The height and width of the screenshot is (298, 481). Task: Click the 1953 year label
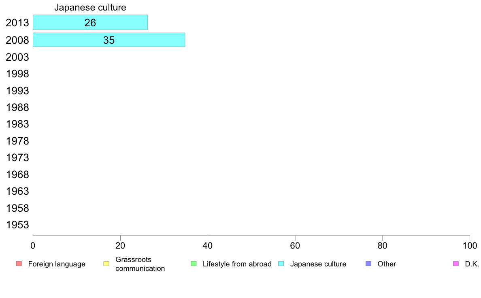point(17,225)
